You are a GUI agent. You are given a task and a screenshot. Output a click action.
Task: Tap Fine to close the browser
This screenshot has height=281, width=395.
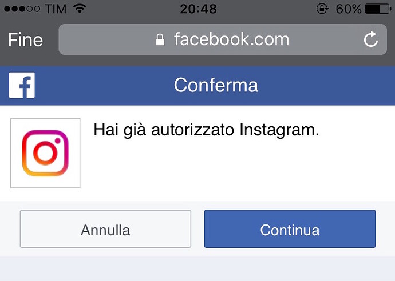pos(25,40)
